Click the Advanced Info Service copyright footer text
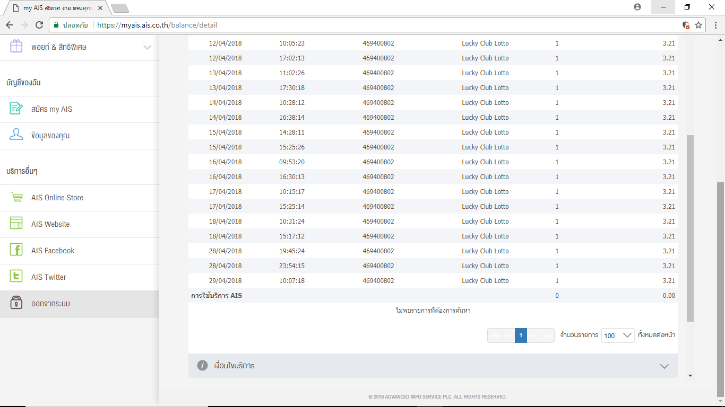725x407 pixels. pos(437,396)
